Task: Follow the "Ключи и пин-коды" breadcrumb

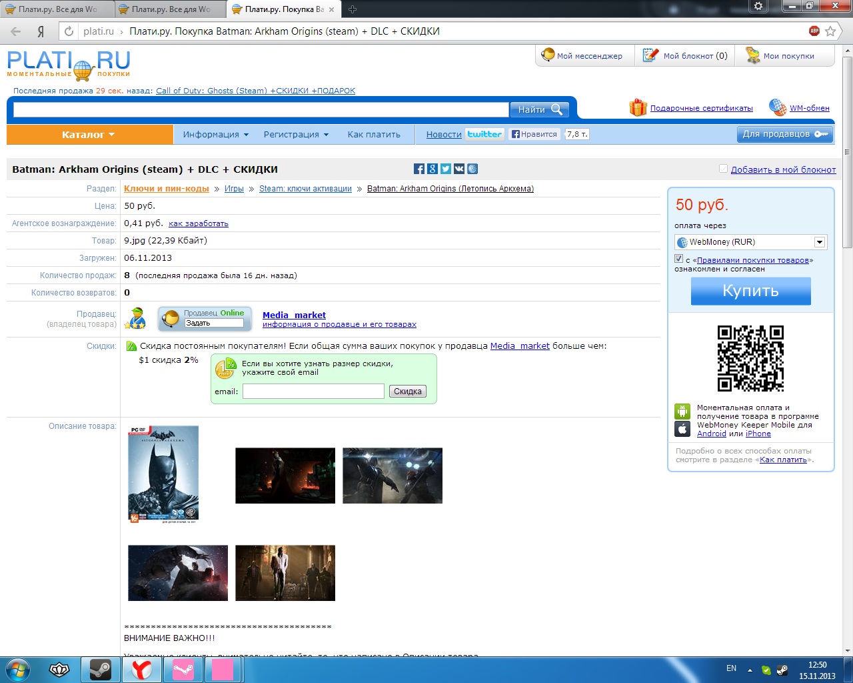Action: pyautogui.click(x=167, y=189)
